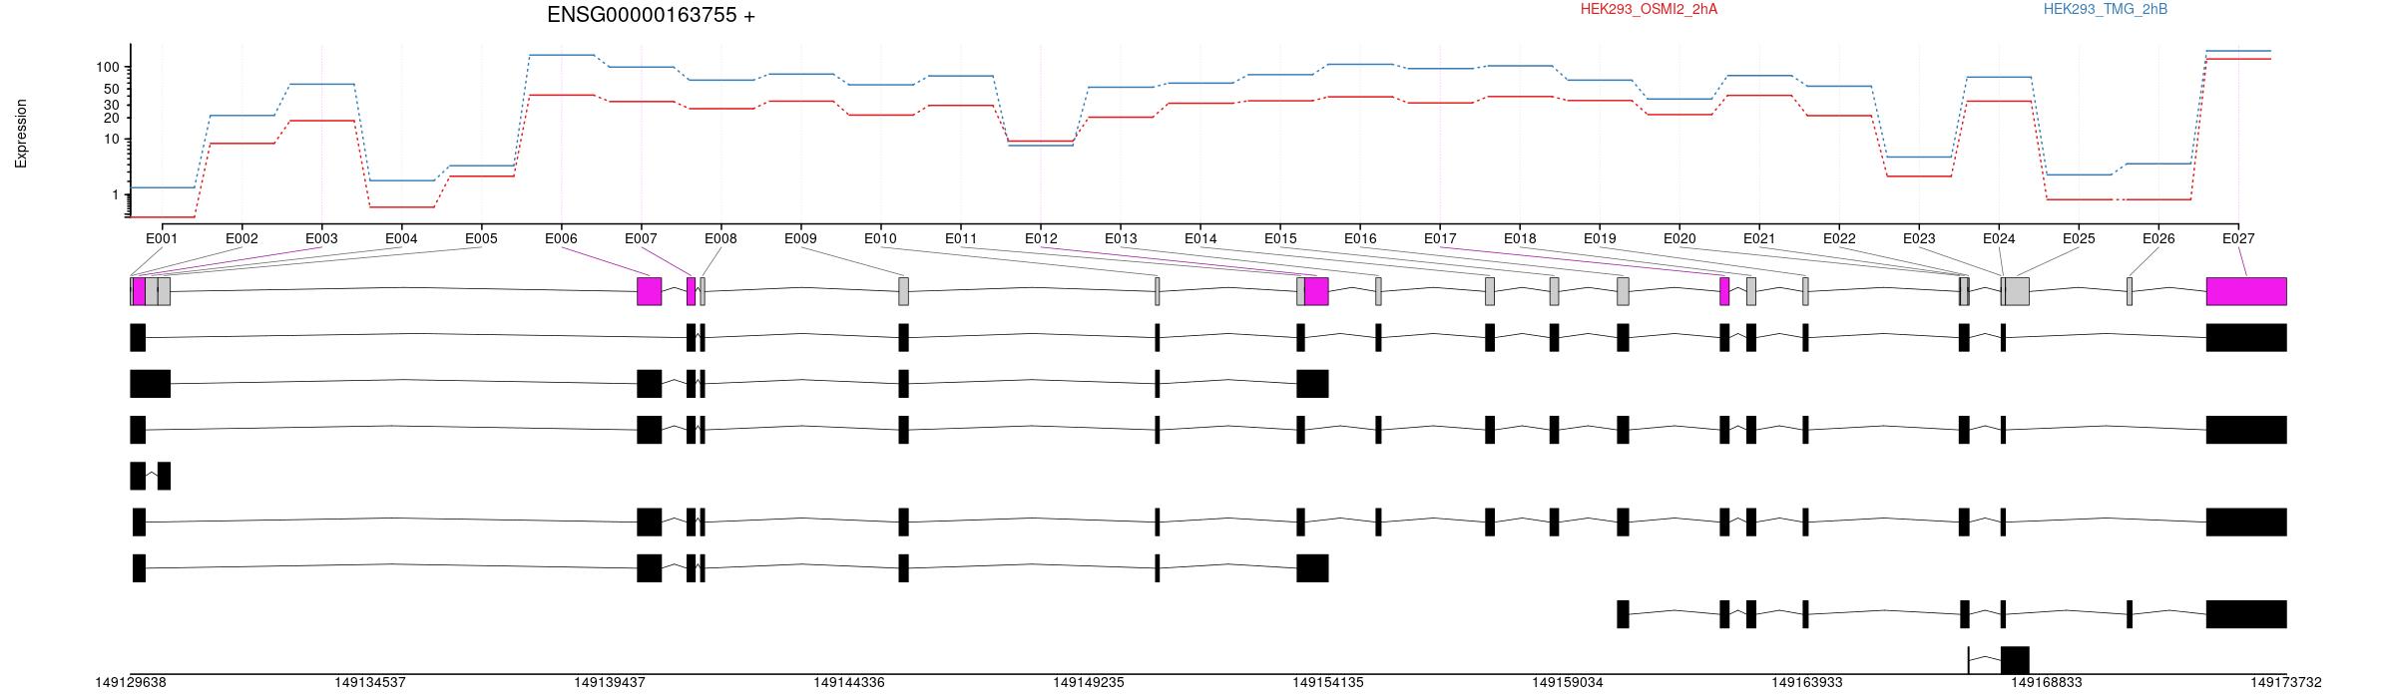The height and width of the screenshot is (698, 2395).
Task: Select the HEK293_TMG_2hB legend label
Action: pos(2106,9)
